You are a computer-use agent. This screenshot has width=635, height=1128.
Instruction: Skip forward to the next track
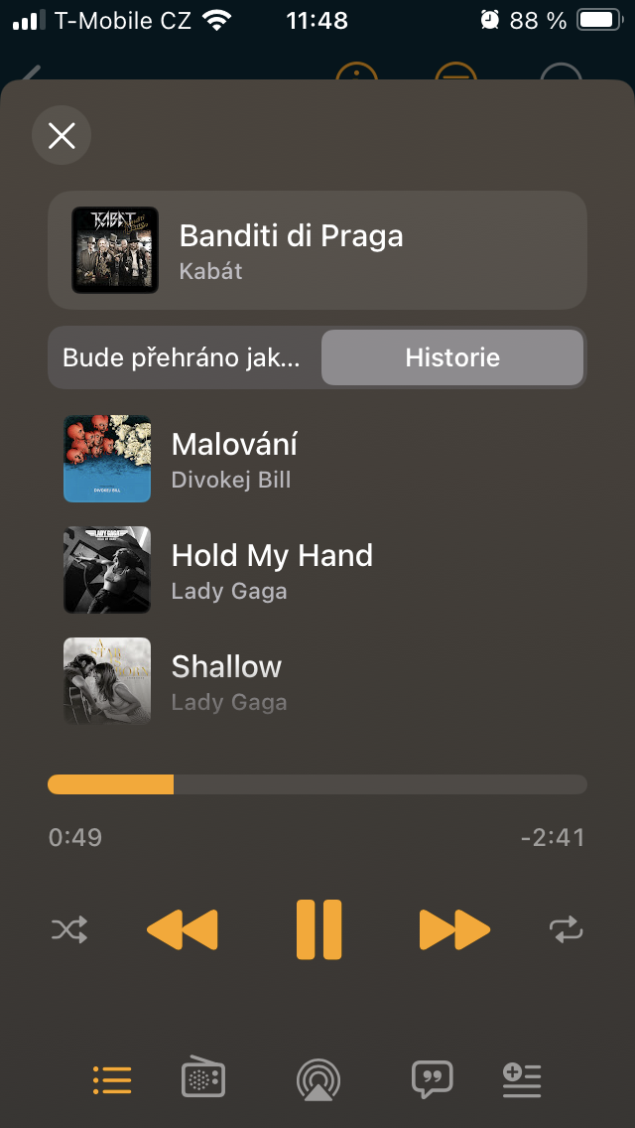tap(454, 930)
